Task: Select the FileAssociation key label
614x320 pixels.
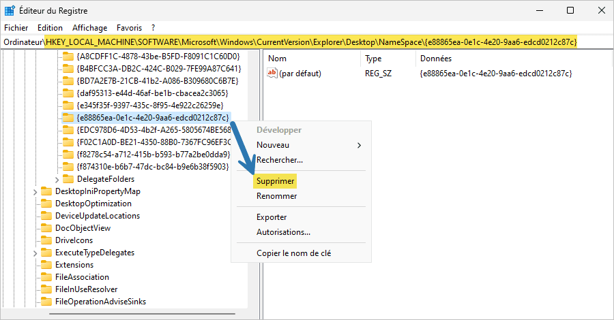Action: [83, 276]
